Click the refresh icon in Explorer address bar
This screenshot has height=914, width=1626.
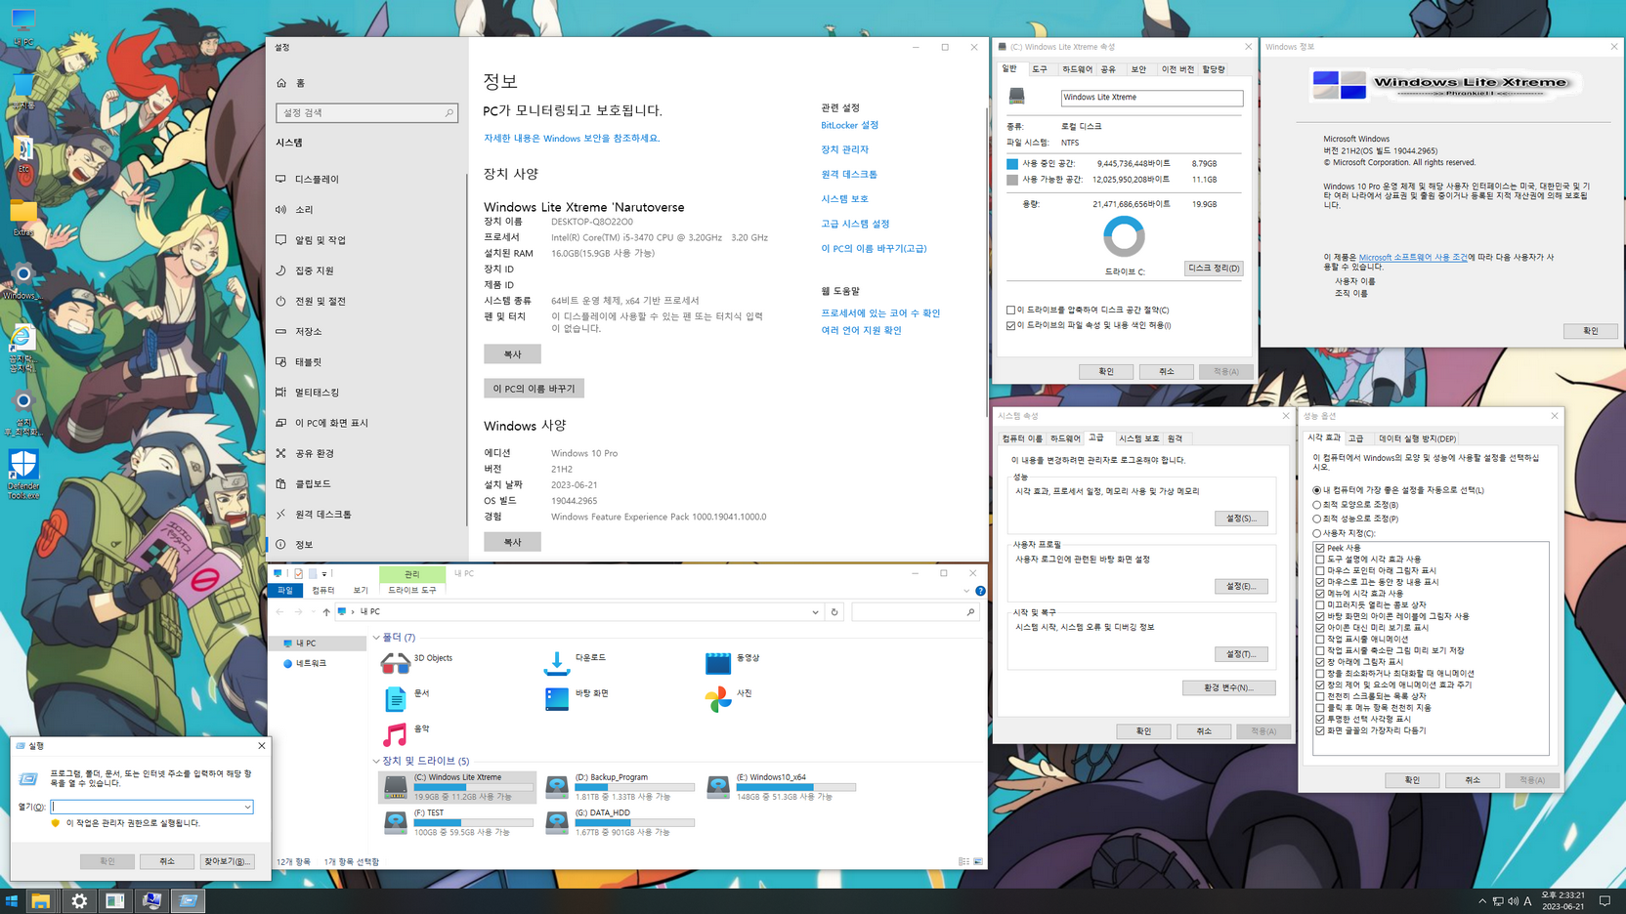[x=834, y=612]
